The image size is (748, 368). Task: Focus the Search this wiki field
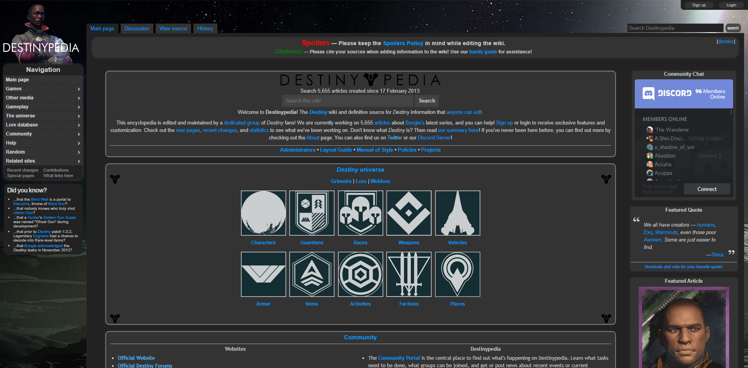click(x=348, y=101)
